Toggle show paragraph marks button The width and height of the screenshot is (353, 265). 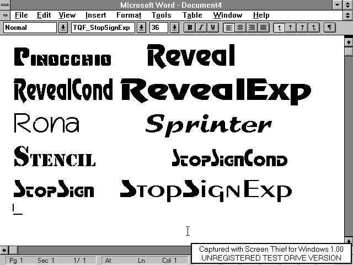(x=330, y=28)
